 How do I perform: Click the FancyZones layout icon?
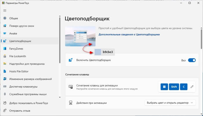[x=5, y=48]
